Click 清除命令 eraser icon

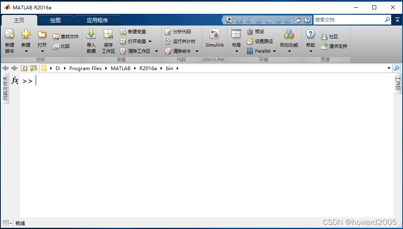[x=168, y=51]
